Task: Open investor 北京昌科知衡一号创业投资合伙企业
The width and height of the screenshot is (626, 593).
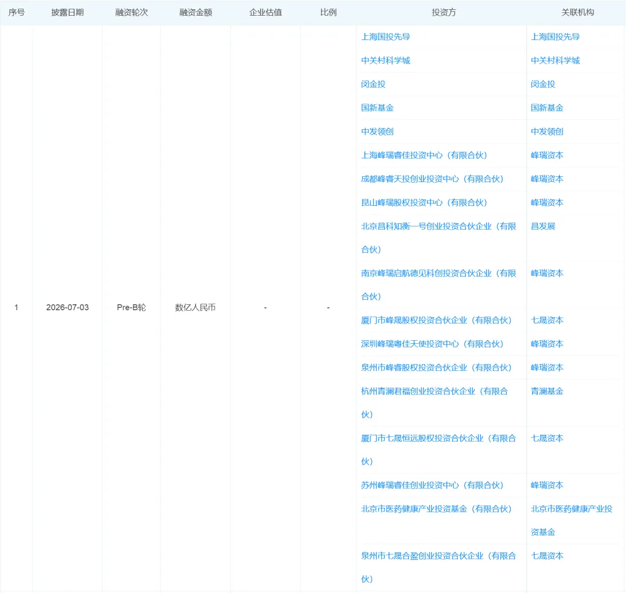Action: (438, 238)
